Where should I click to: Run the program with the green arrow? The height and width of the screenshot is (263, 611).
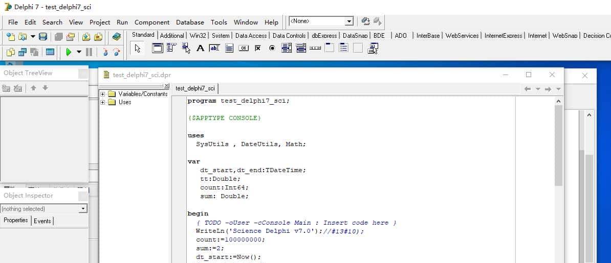69,52
